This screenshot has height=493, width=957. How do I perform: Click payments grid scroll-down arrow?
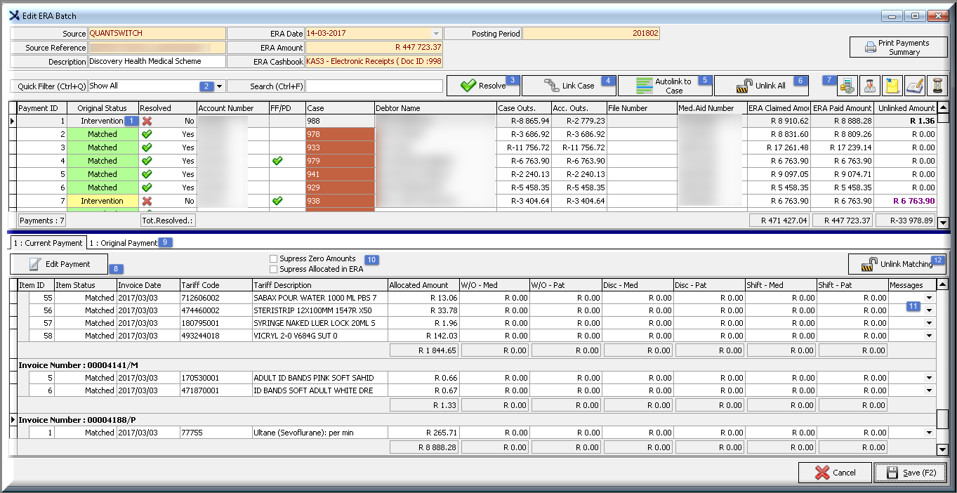(x=943, y=223)
